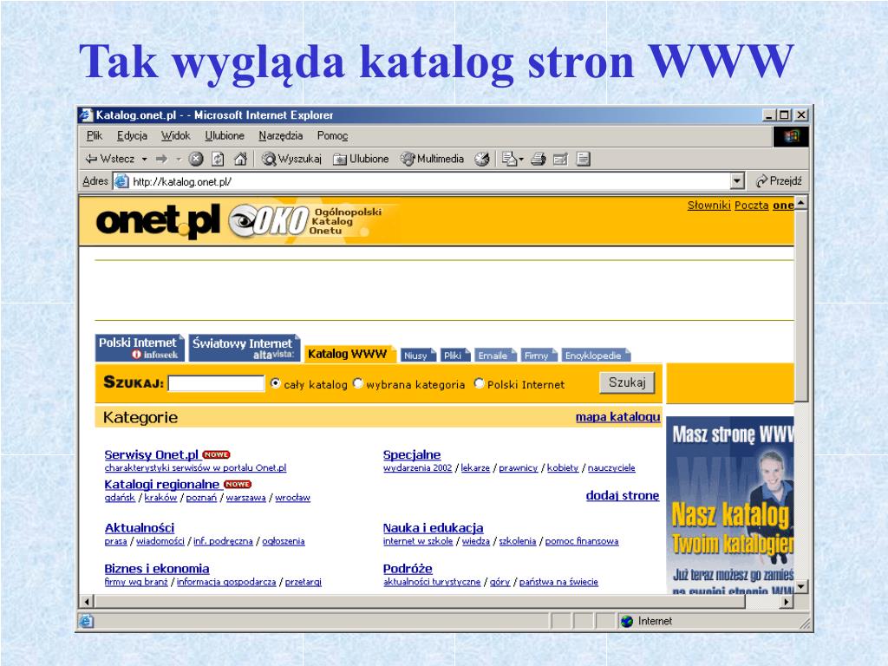Open the Multimedia toolbar button
Screen dimensions: 888x666
432,160
